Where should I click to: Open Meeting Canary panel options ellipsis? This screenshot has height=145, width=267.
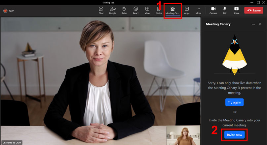253,24
